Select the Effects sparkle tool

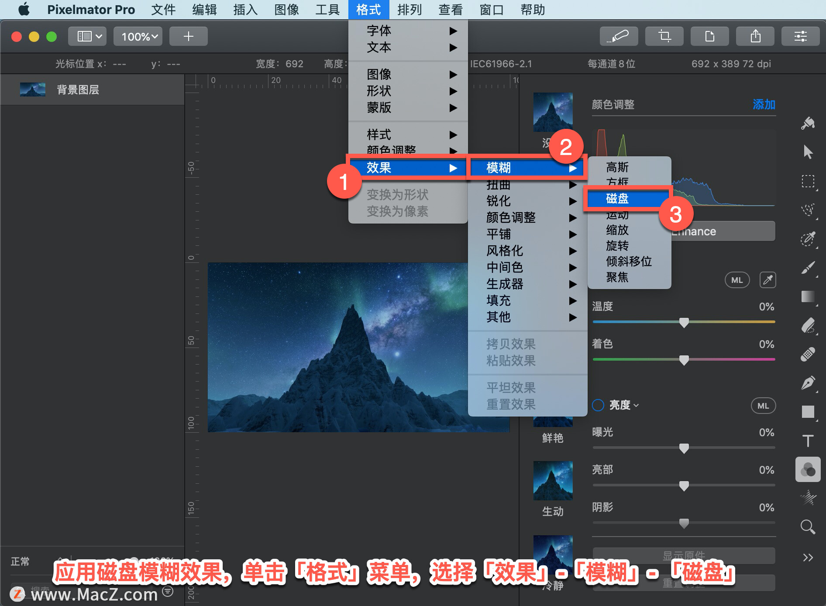[808, 498]
